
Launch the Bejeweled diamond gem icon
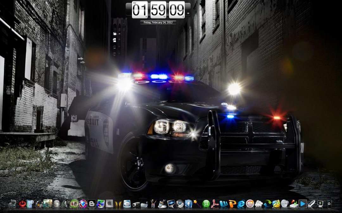(x=83, y=204)
